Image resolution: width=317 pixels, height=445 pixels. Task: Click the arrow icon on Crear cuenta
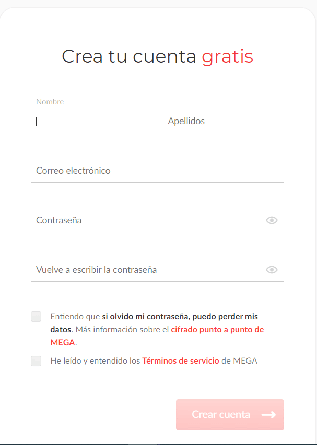(268, 415)
